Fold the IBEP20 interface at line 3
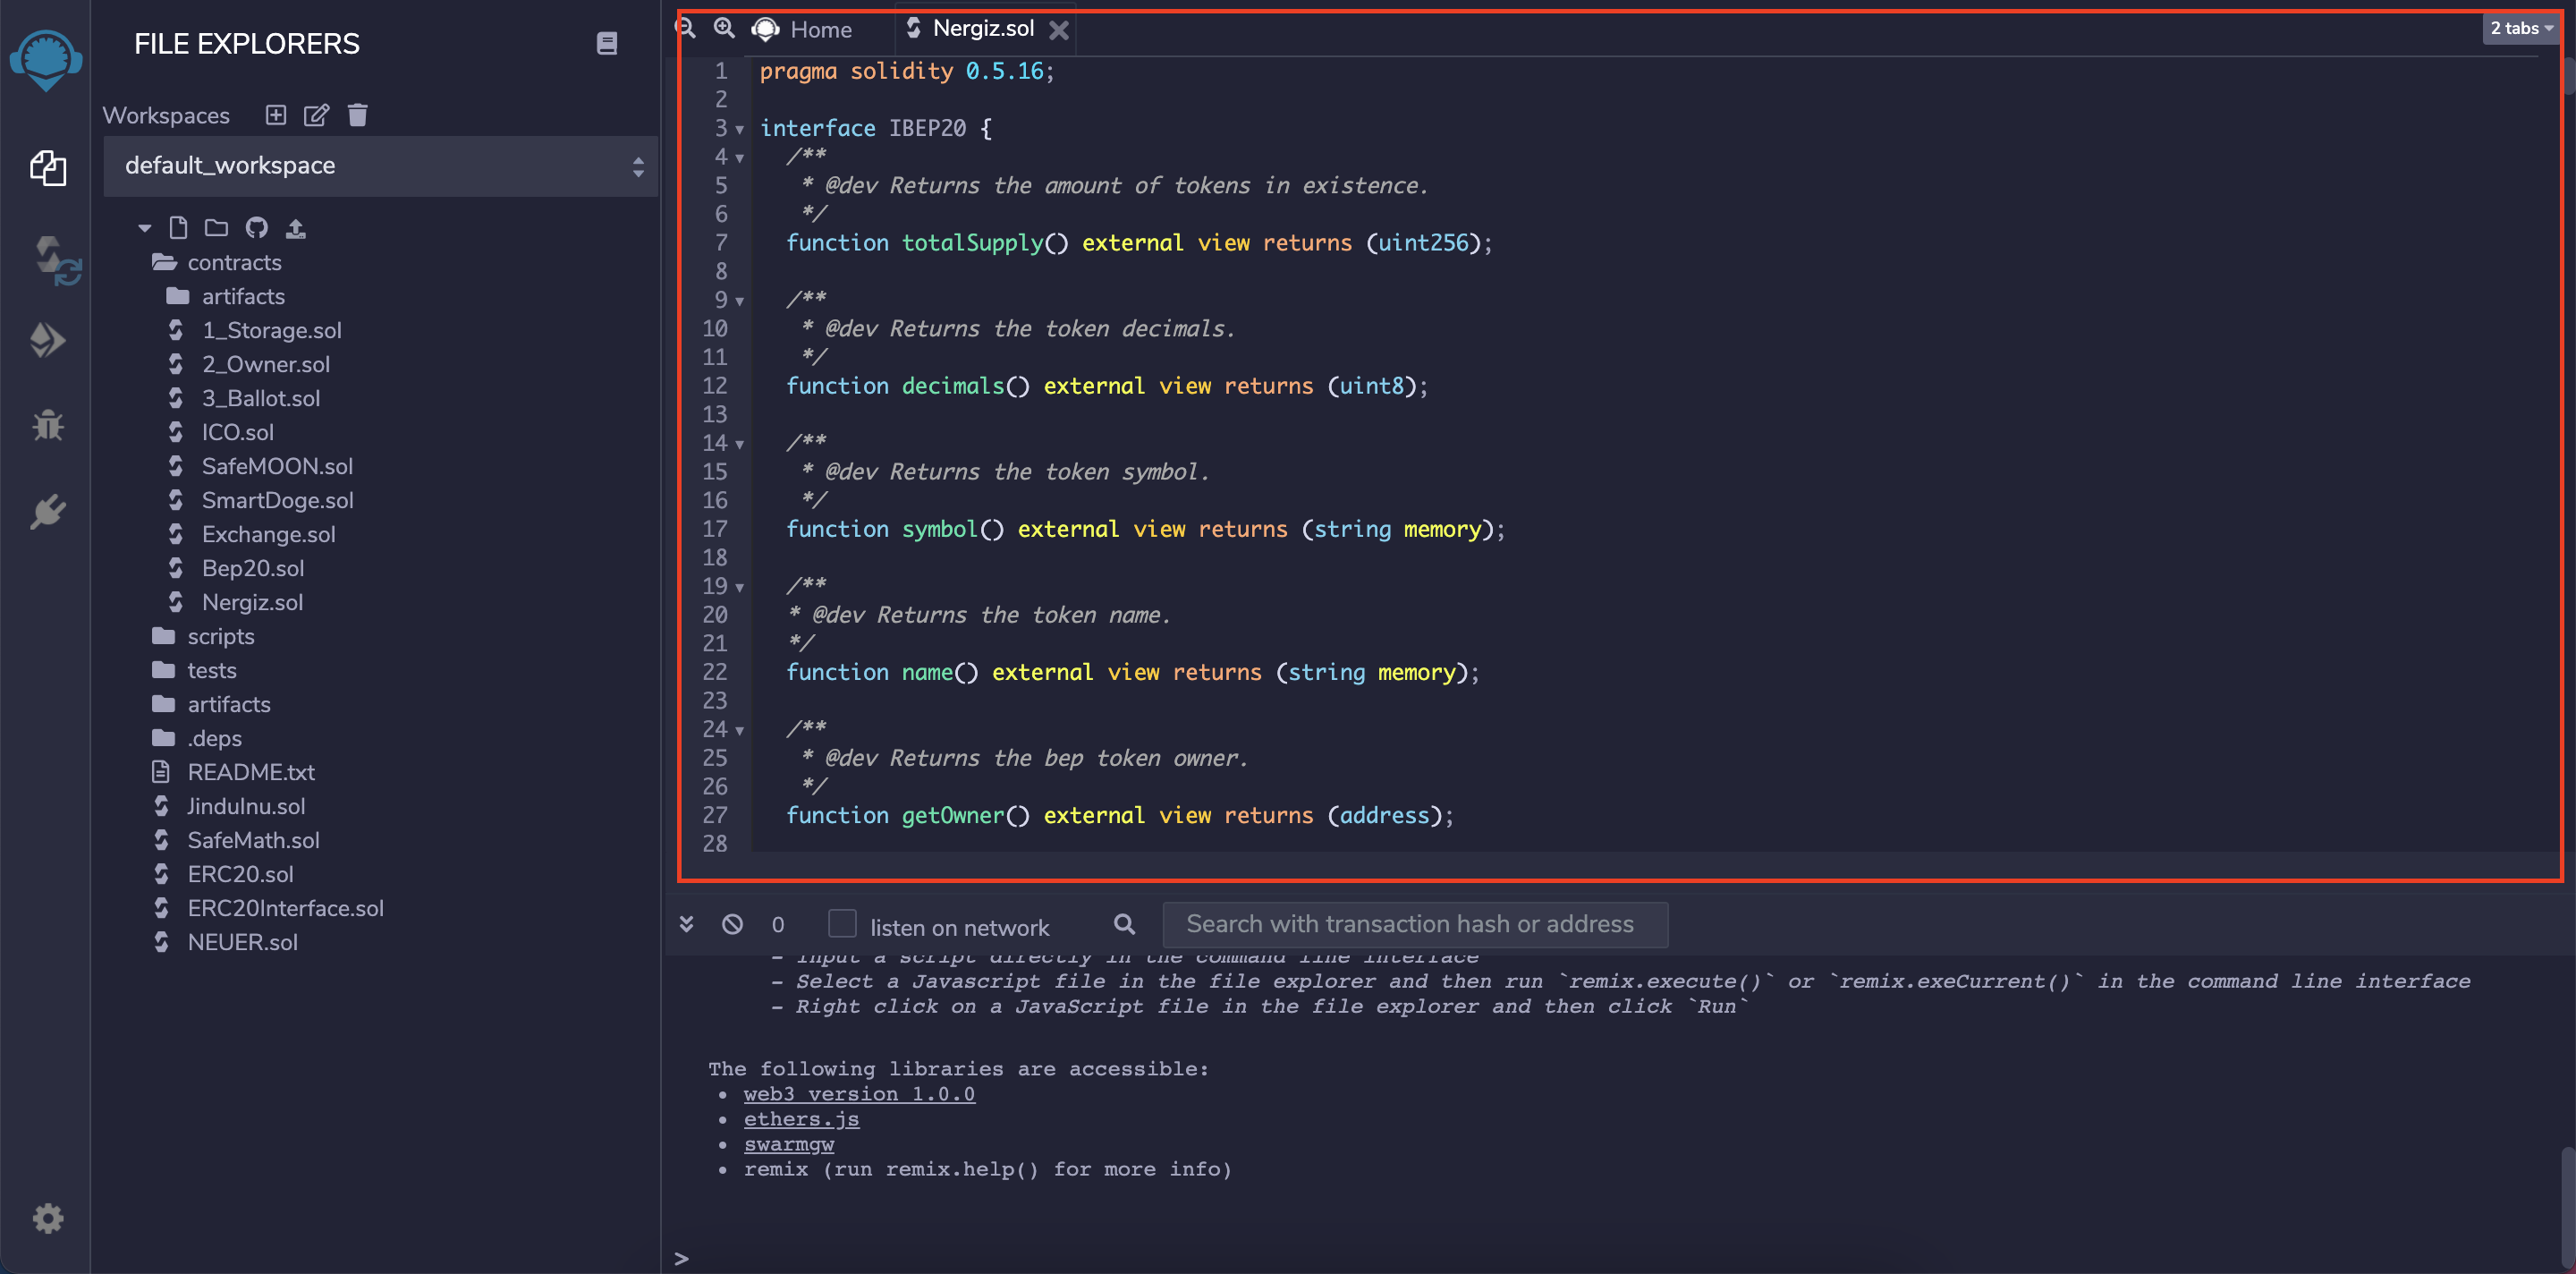Image resolution: width=2576 pixels, height=1274 pixels. point(740,129)
